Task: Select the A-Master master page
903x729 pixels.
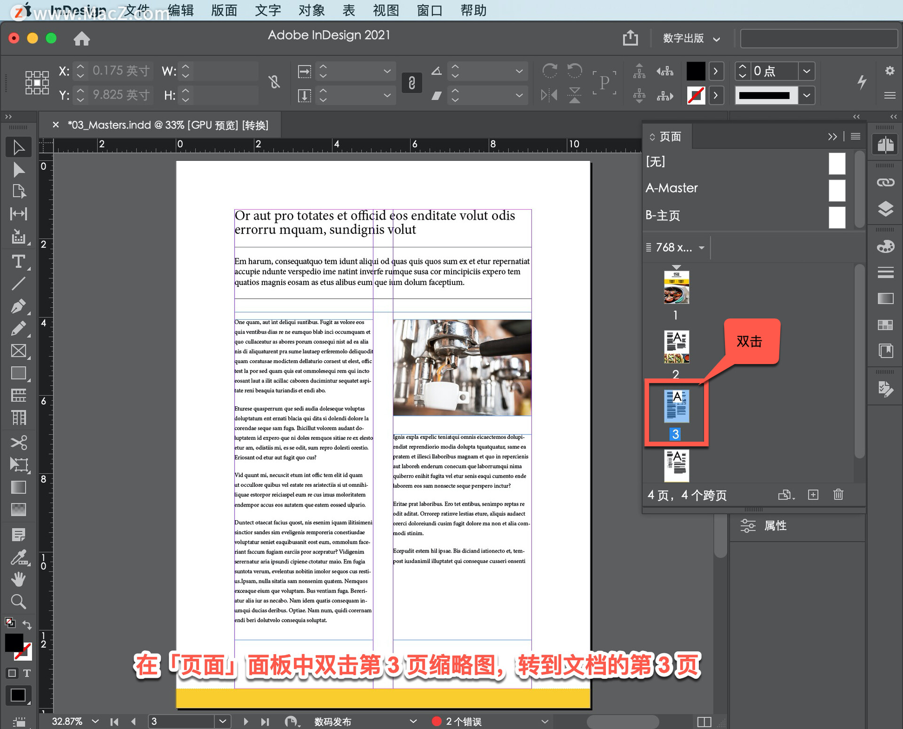Action: [x=672, y=188]
